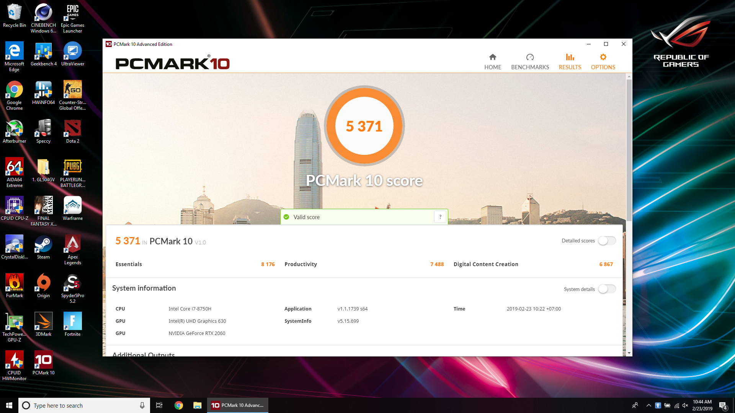Click the Essentials score 8 176
This screenshot has width=735, height=413.
[268, 264]
